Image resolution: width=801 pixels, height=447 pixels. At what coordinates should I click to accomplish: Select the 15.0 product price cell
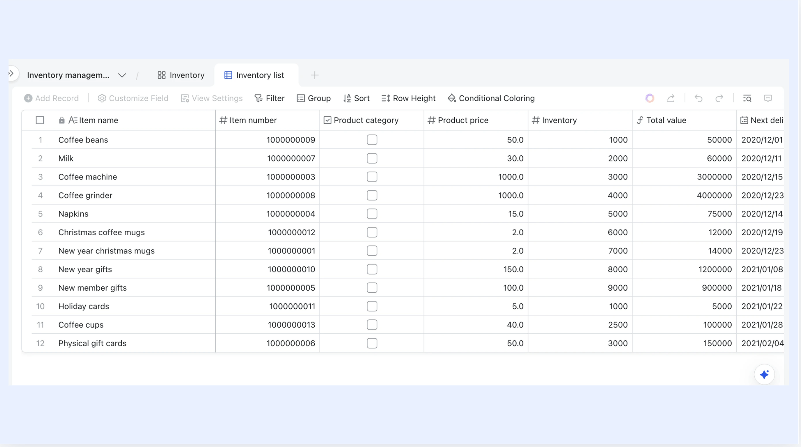click(476, 214)
